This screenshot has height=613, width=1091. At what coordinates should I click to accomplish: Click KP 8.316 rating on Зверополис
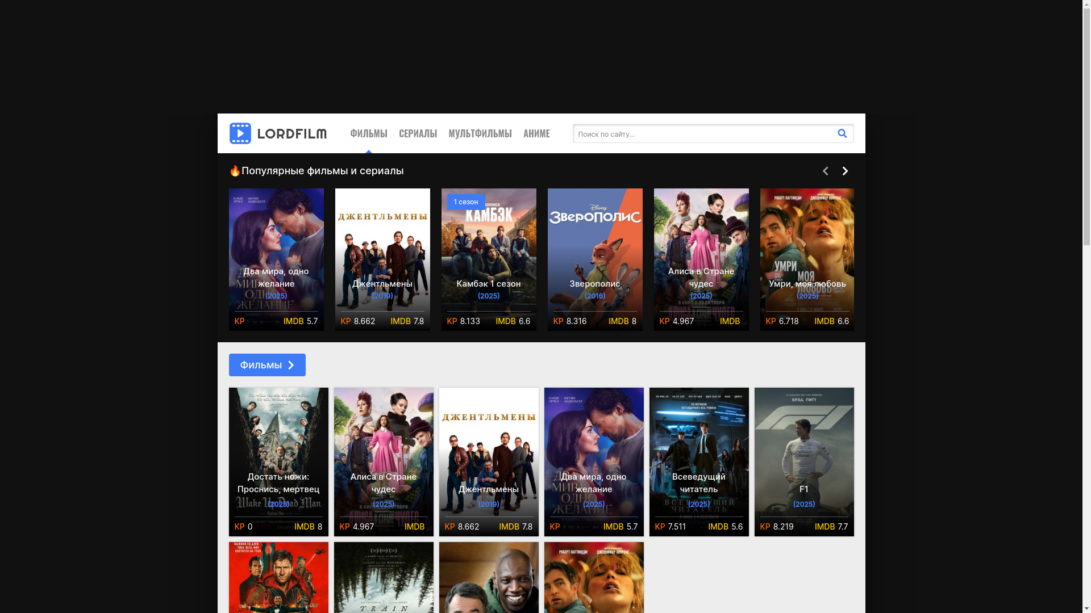coord(570,321)
